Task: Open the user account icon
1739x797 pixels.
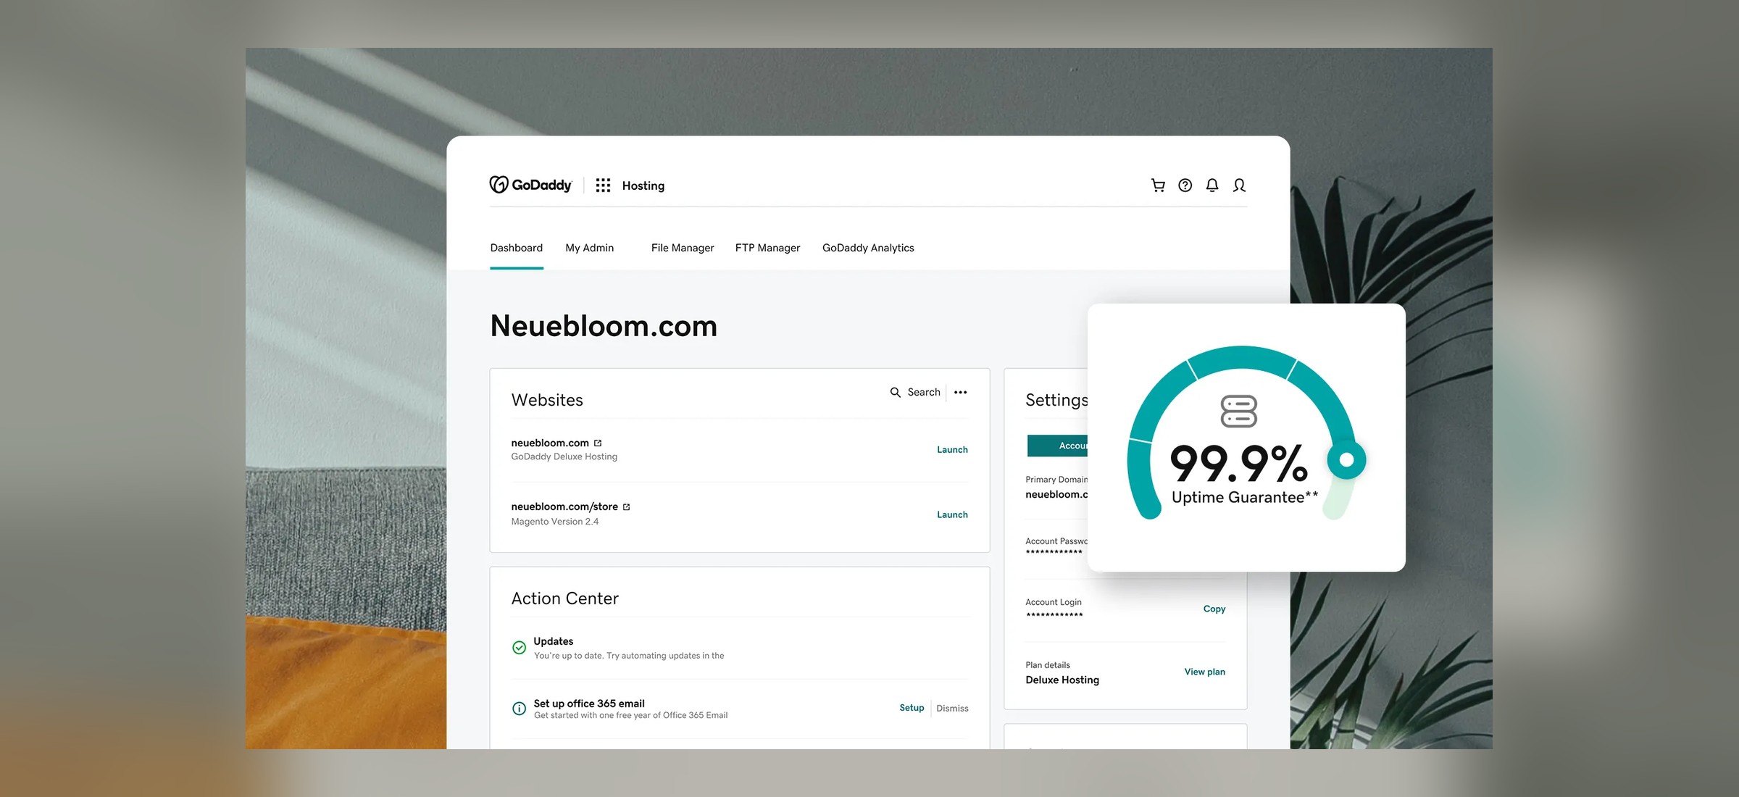Action: tap(1240, 185)
